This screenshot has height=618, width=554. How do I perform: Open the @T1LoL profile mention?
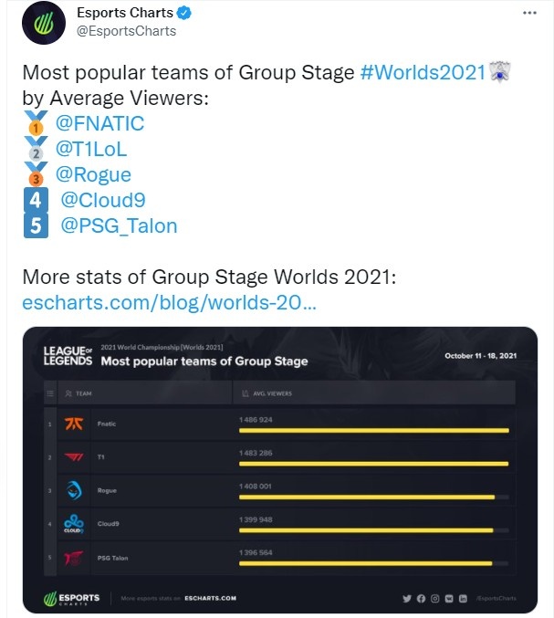[x=92, y=149]
